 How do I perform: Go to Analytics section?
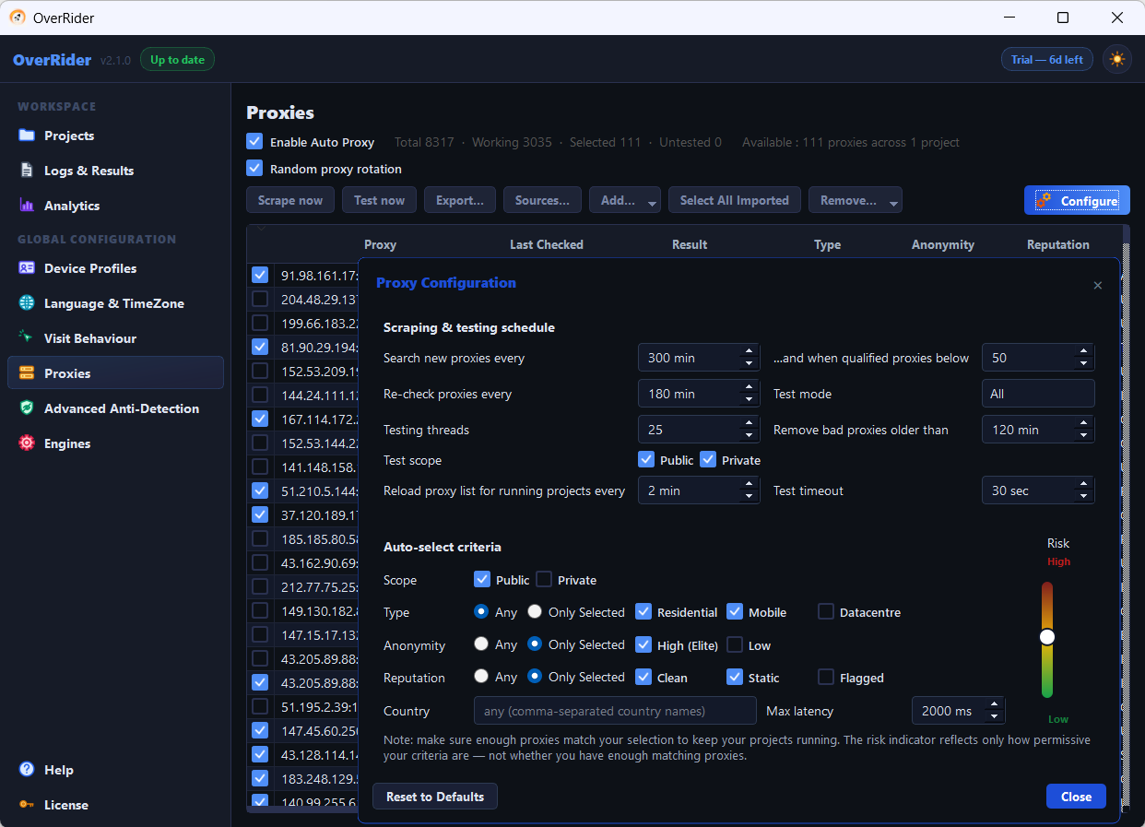click(115, 206)
